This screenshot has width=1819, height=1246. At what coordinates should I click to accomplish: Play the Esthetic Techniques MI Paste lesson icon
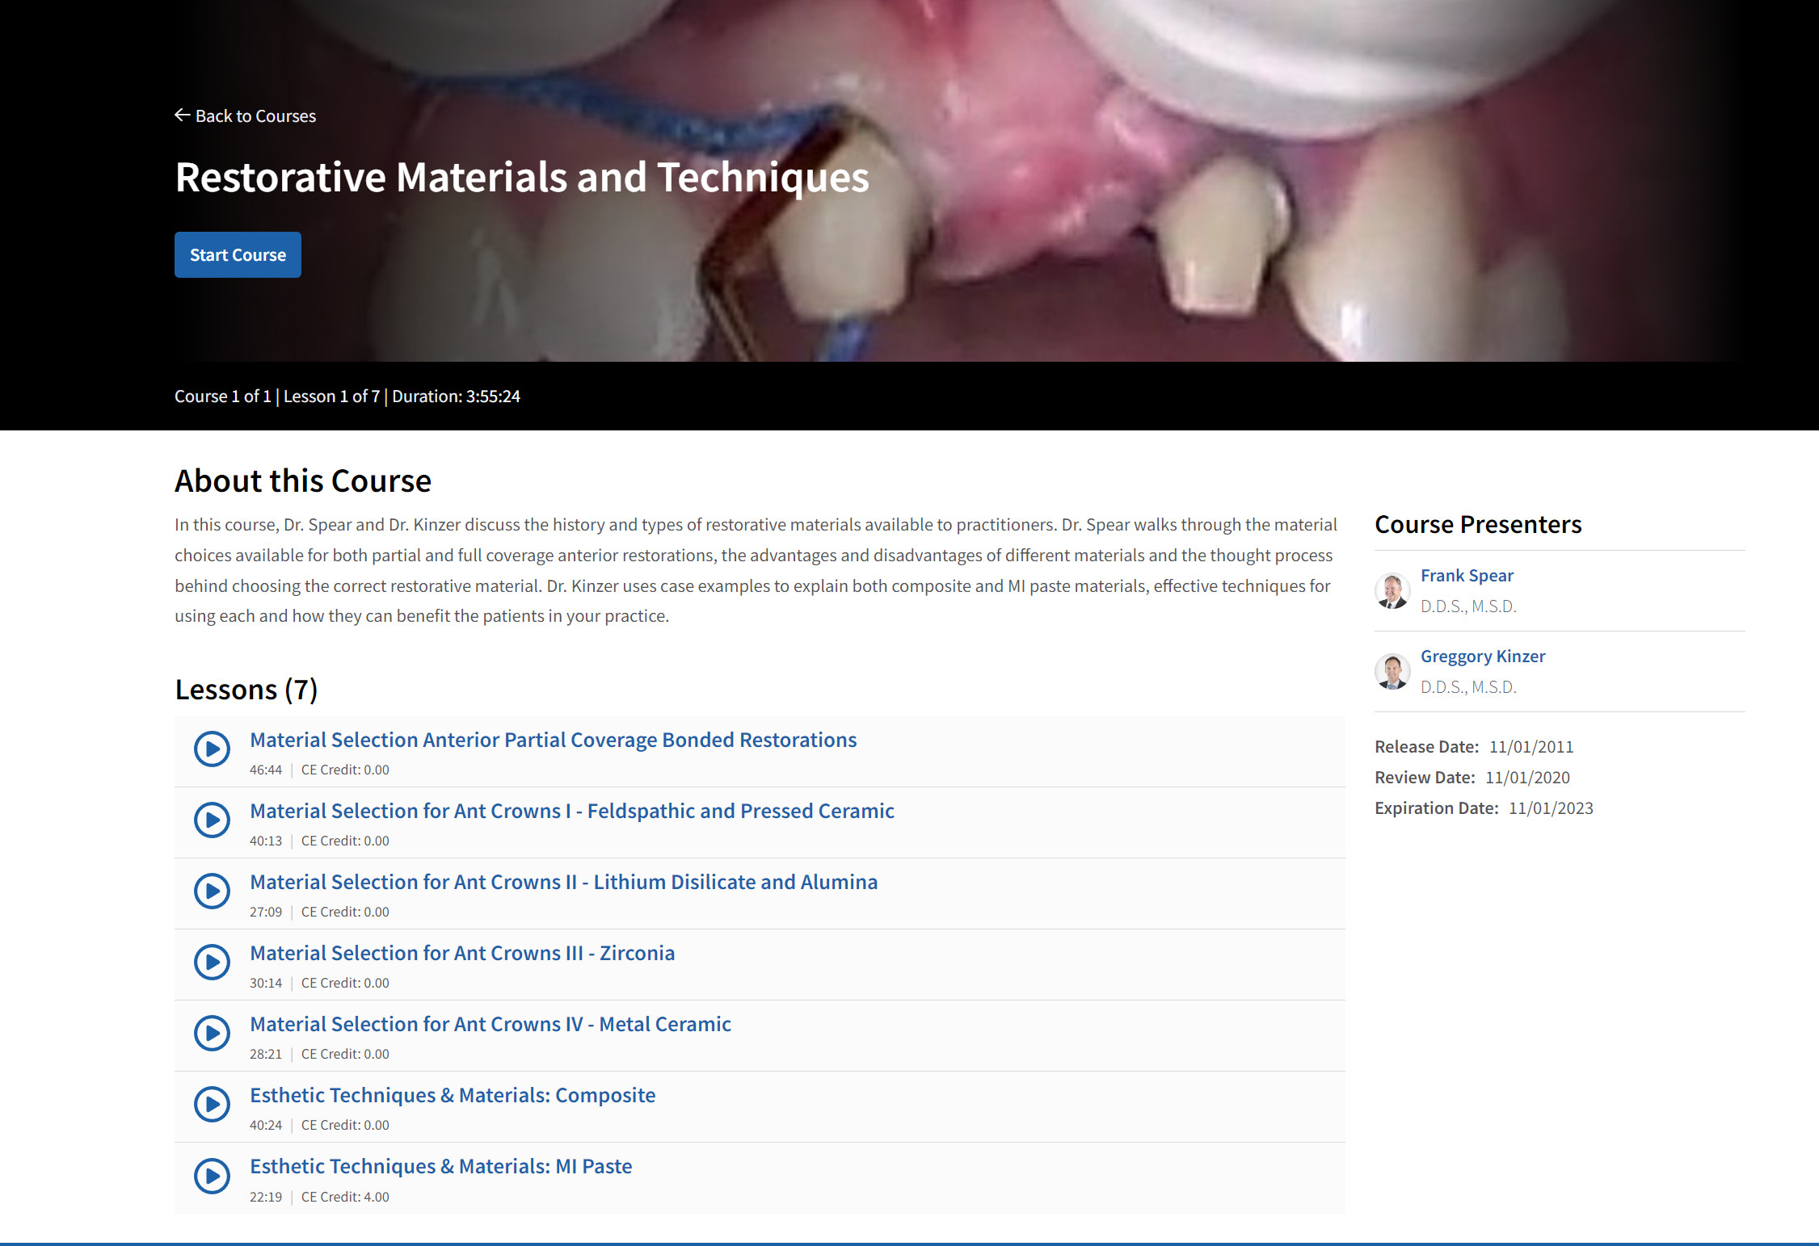point(213,1177)
